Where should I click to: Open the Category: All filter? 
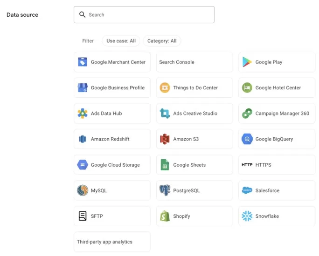162,41
